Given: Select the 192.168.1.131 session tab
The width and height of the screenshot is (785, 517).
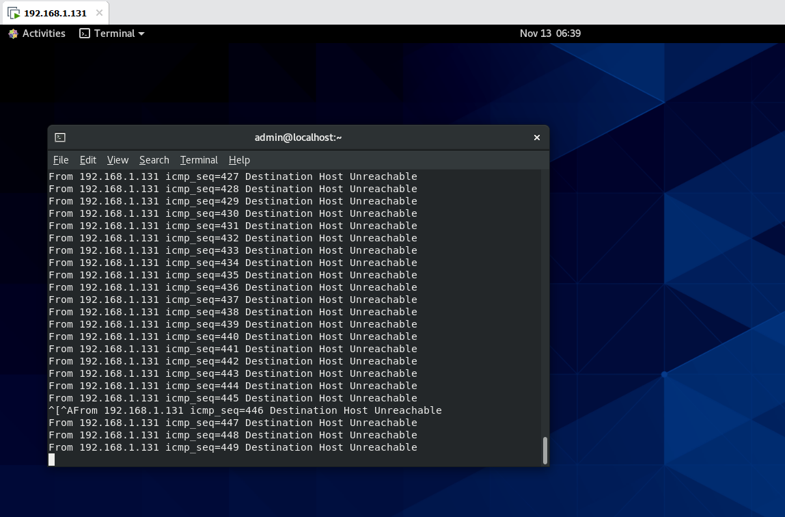Looking at the screenshot, I should 55,13.
